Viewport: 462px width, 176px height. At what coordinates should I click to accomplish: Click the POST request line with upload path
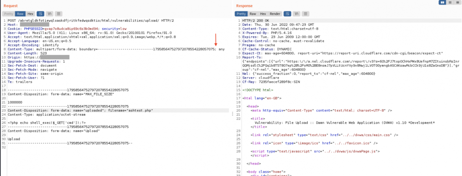pyautogui.click(x=91, y=20)
